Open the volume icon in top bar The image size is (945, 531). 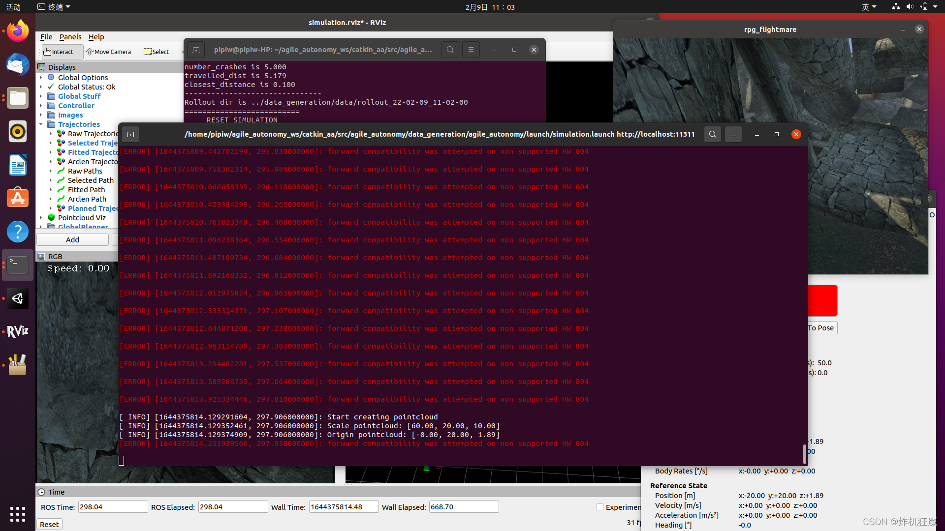click(x=910, y=7)
